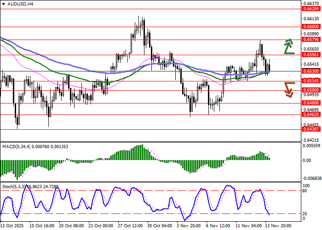
Task: Click the 0.64387 red price label
Action: tap(311, 129)
